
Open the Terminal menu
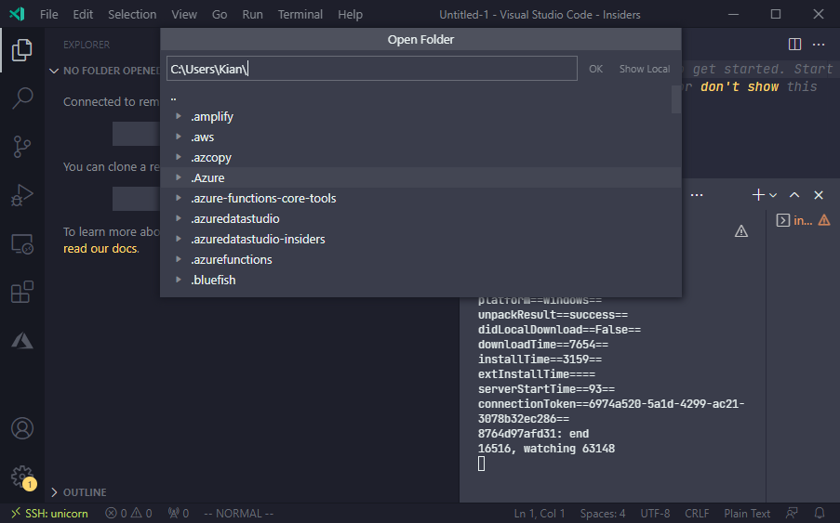click(300, 15)
